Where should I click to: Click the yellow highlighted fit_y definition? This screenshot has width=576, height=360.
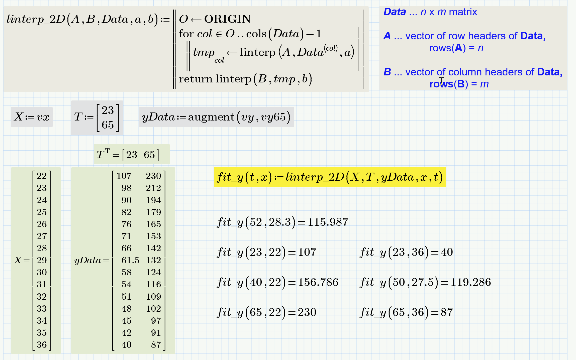coord(330,177)
